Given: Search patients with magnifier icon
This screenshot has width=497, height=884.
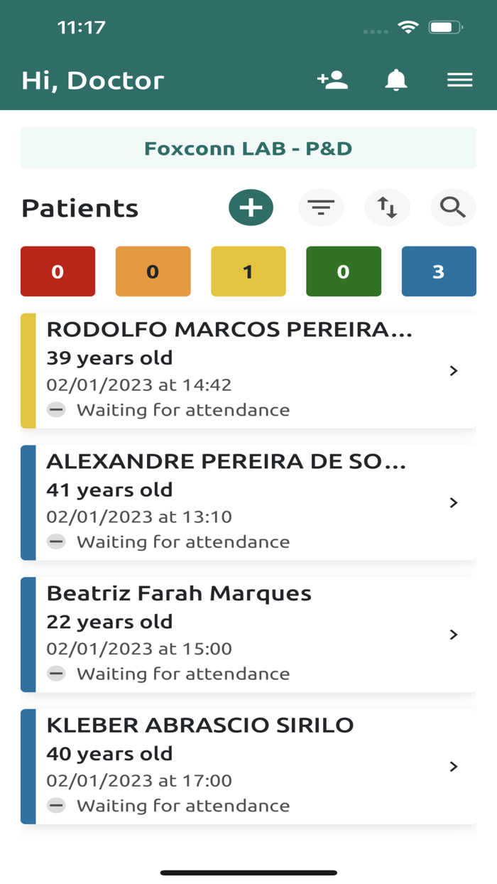Looking at the screenshot, I should click(453, 207).
